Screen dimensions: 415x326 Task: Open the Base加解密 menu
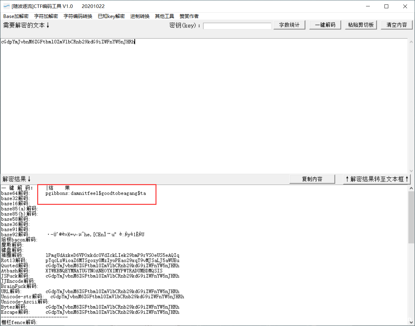16,16
